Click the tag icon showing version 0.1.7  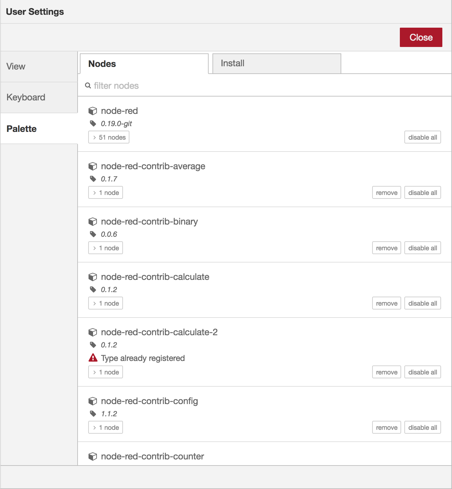click(x=93, y=179)
